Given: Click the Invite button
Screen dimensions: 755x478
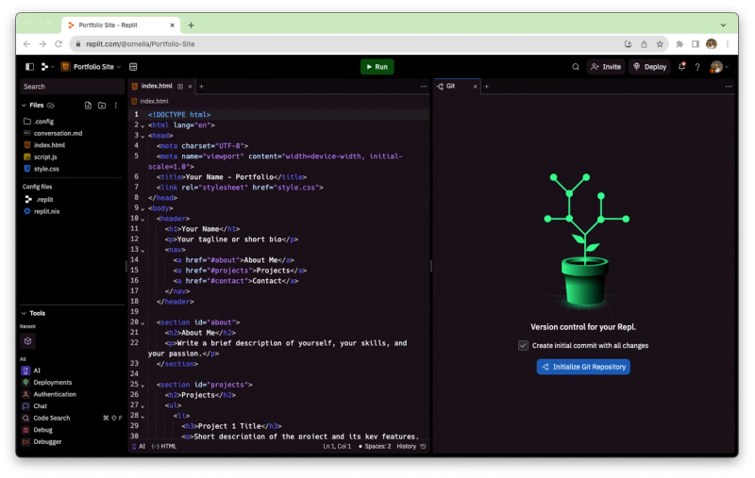Looking at the screenshot, I should coord(606,67).
